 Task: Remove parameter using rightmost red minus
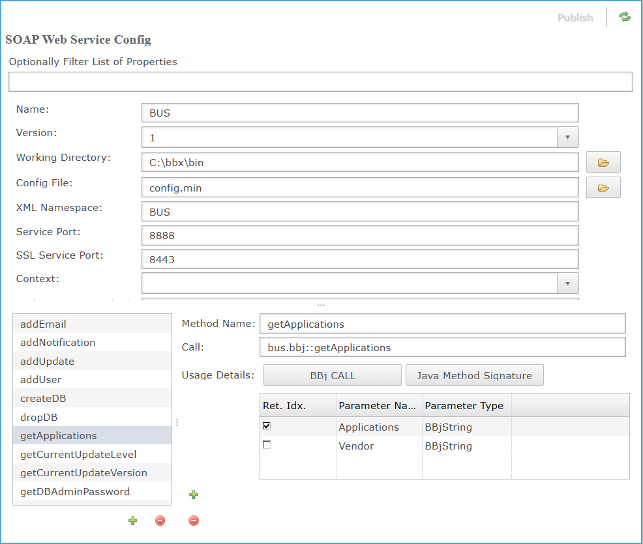[194, 521]
